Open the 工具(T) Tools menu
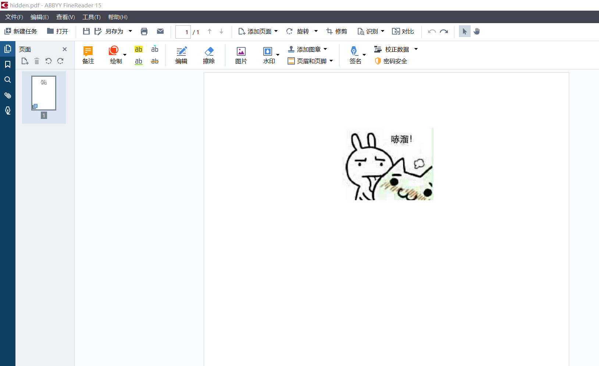Image resolution: width=599 pixels, height=366 pixels. pyautogui.click(x=91, y=17)
